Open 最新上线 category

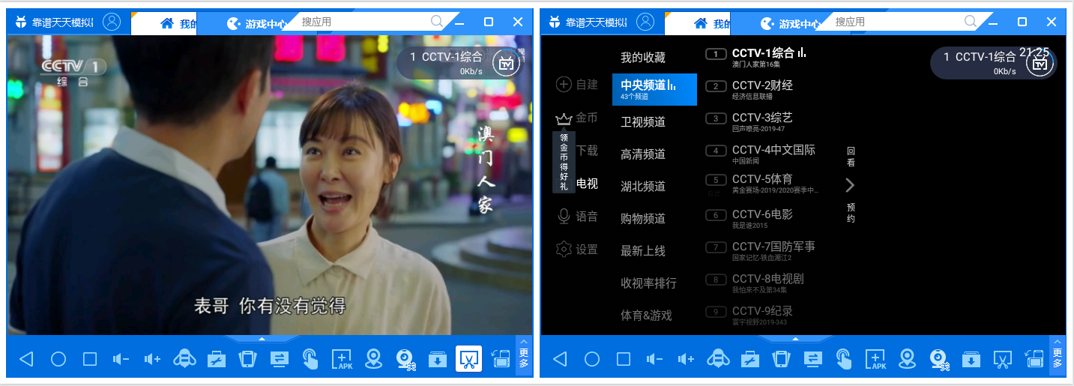[643, 250]
